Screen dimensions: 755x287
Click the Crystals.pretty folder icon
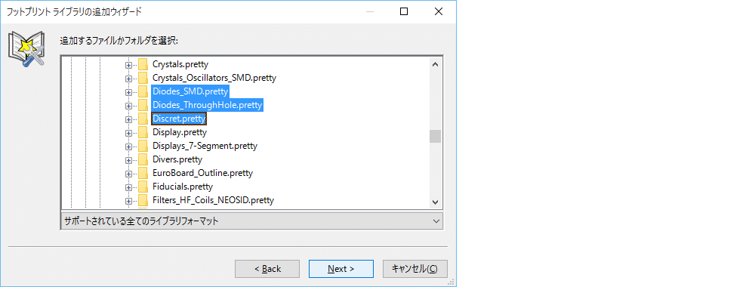pos(143,64)
